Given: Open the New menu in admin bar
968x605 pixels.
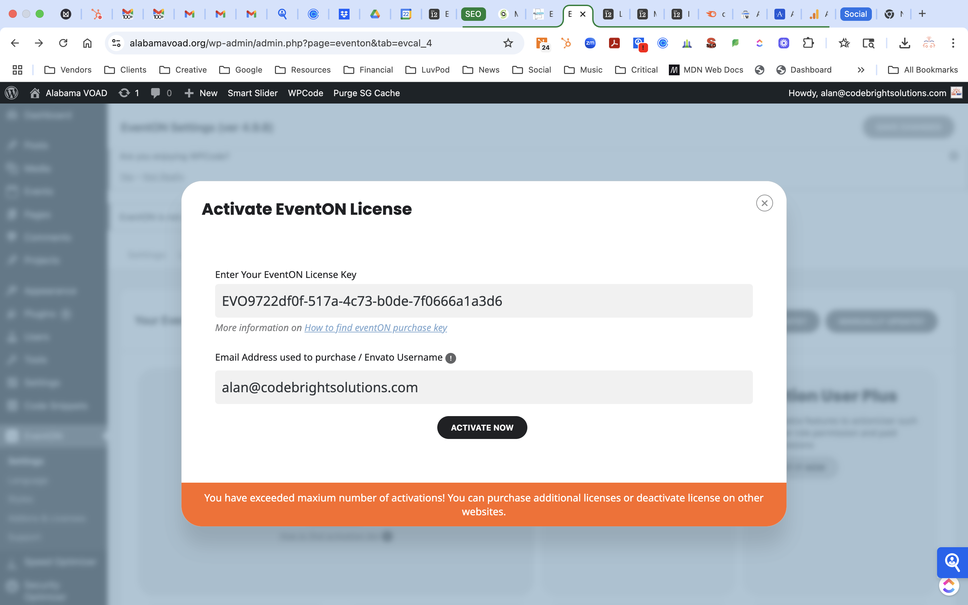Looking at the screenshot, I should coord(201,93).
